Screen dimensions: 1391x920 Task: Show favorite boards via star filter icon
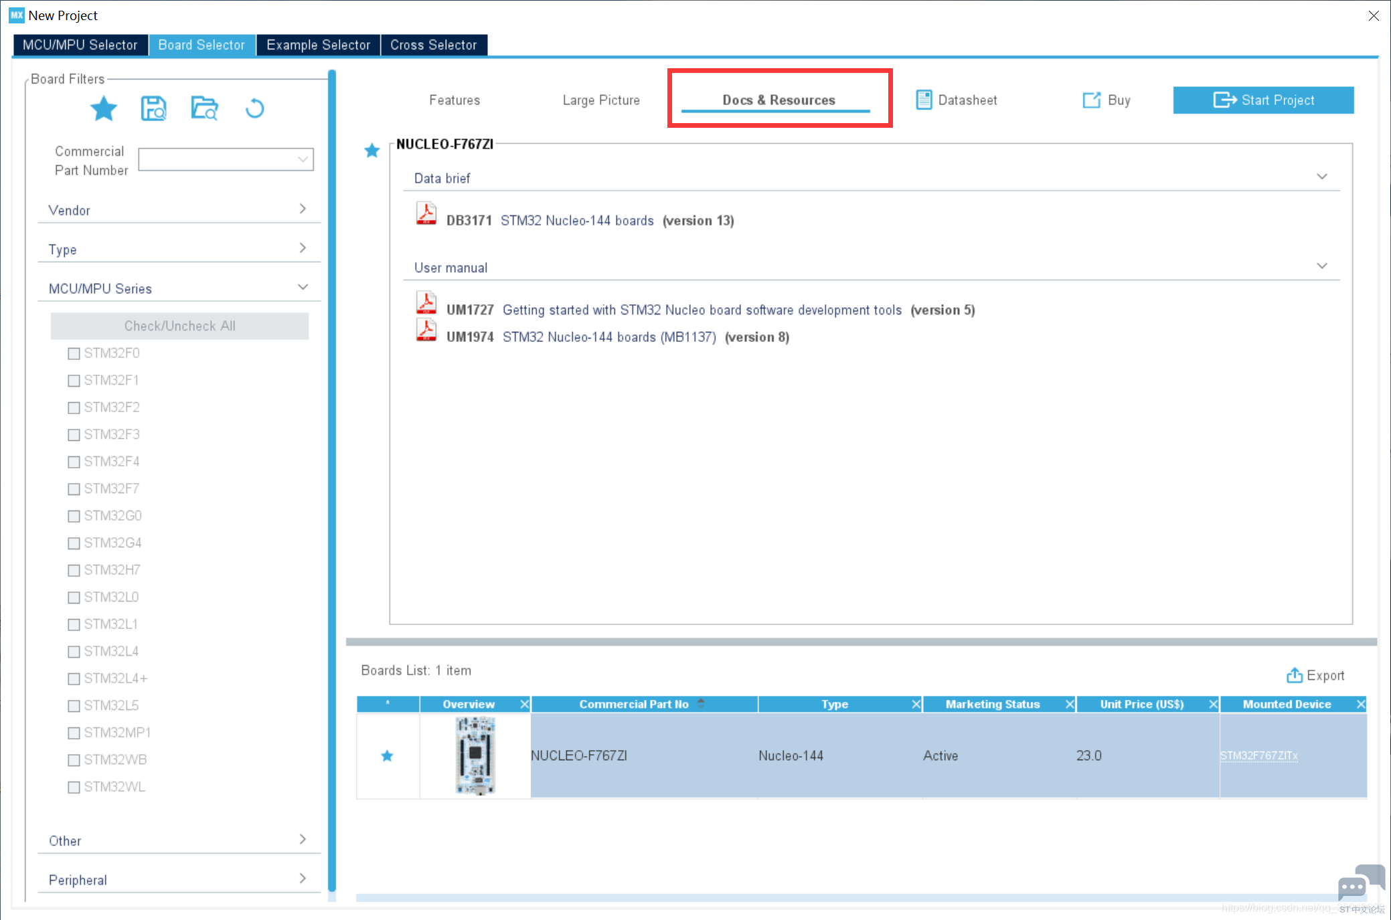point(104,108)
